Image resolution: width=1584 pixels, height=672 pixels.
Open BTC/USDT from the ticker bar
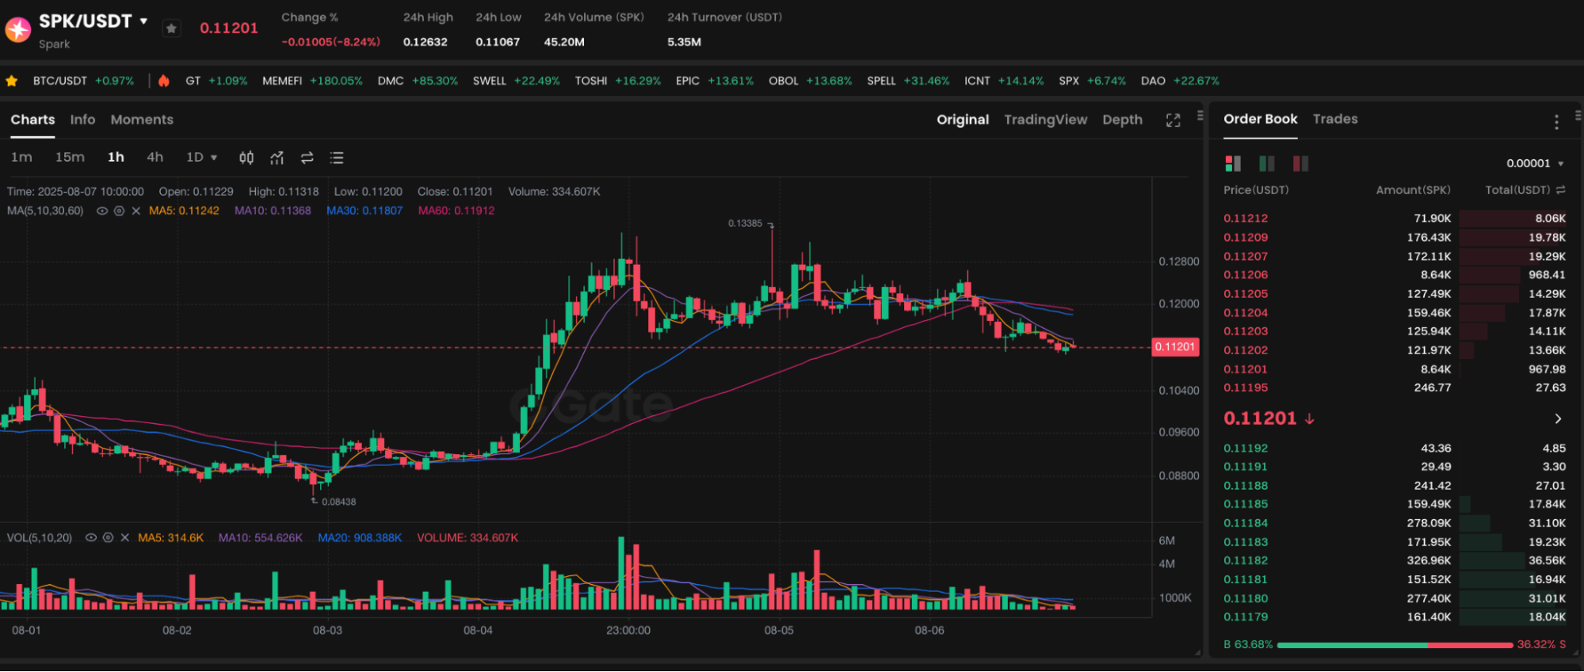83,81
